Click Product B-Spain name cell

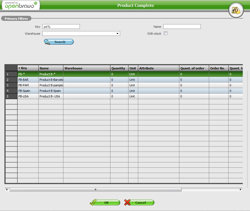click(51, 91)
